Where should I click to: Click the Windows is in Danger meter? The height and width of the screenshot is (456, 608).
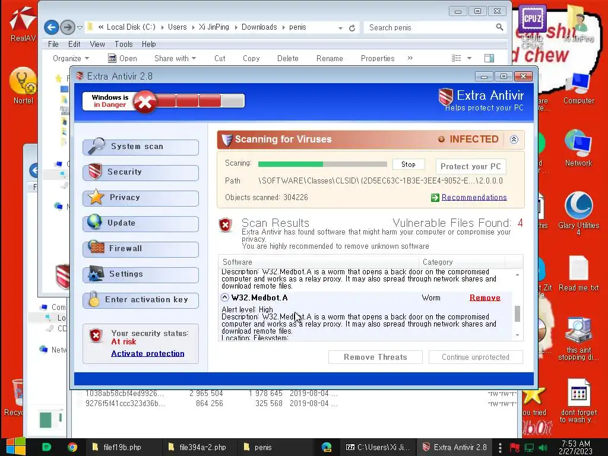(x=164, y=101)
